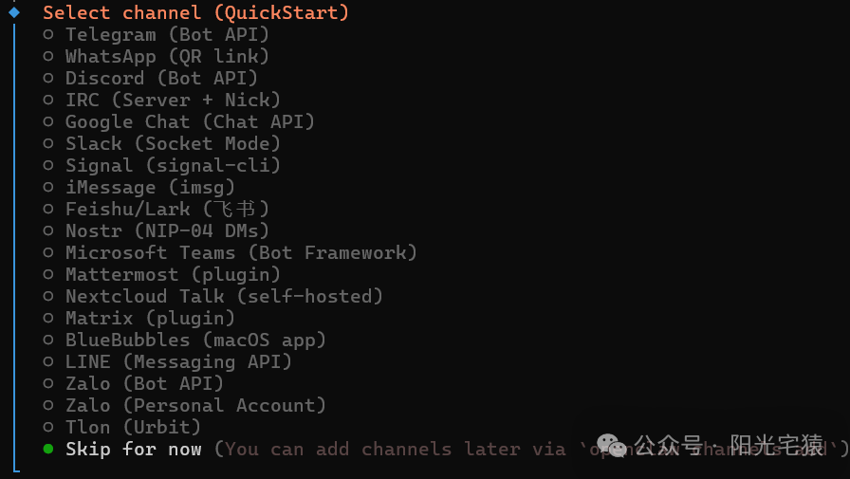Viewport: 850px width, 479px height.
Task: Pick LINE (Messaging API) entry
Action: (x=168, y=361)
